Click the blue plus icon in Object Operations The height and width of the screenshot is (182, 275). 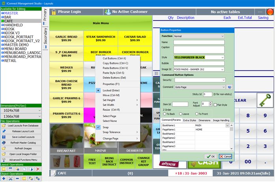point(4,178)
